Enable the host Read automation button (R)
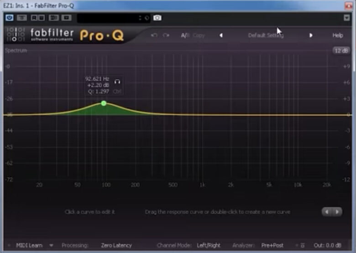The image size is (356, 253). [x=34, y=18]
